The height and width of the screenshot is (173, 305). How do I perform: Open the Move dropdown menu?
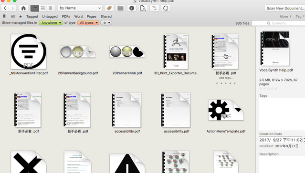click(x=285, y=17)
